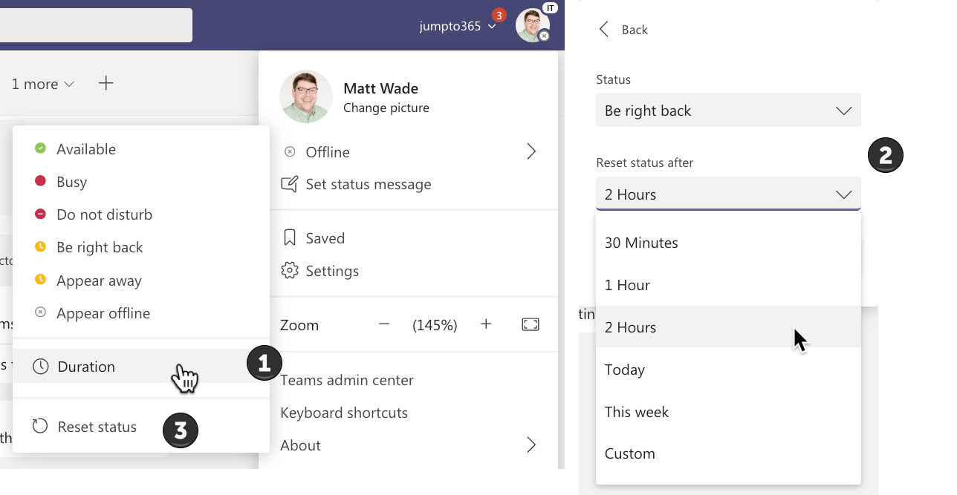Click Reset status in menu
The image size is (957, 495).
141,427
